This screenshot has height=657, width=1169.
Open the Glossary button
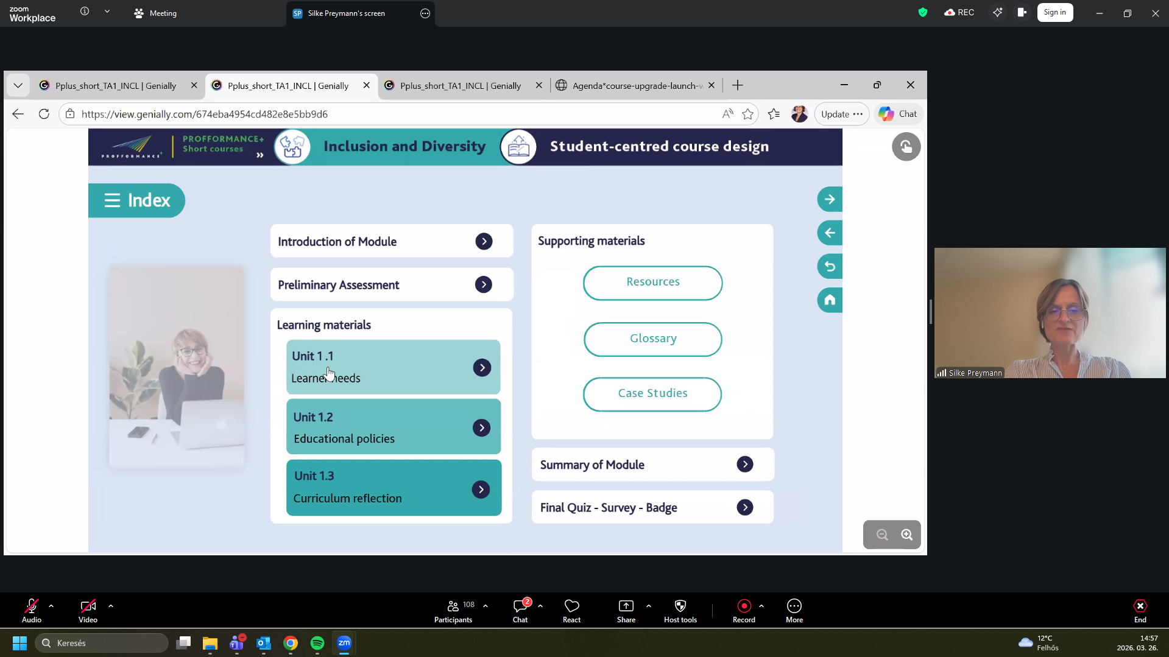[x=652, y=339]
